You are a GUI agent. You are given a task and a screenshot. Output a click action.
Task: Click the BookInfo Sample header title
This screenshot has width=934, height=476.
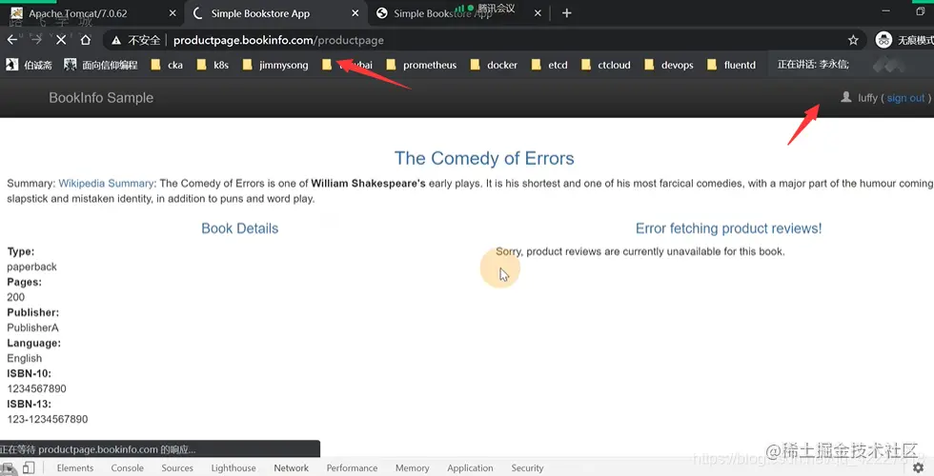(101, 97)
